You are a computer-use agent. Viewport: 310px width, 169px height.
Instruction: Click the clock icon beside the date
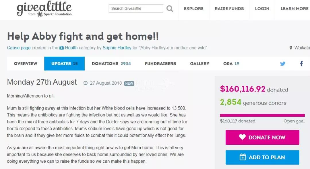(x=86, y=83)
